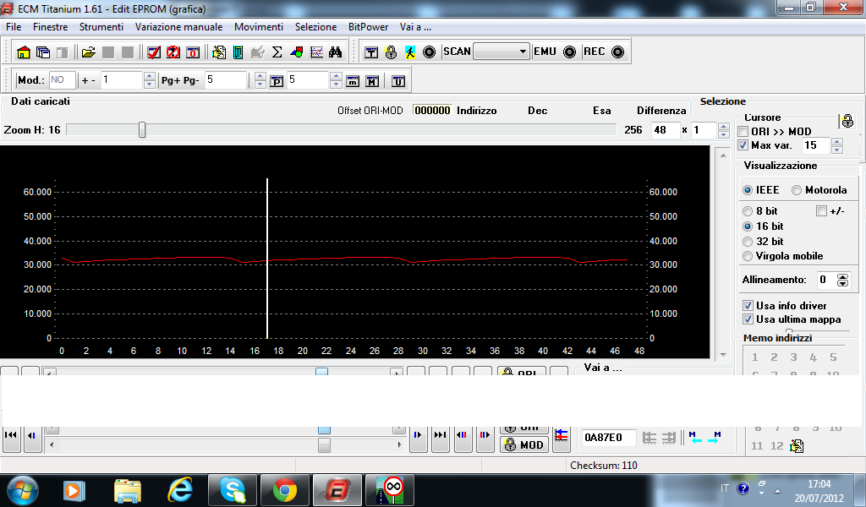Click the window with red checkmark icon
This screenshot has width=866, height=507.
point(154,52)
